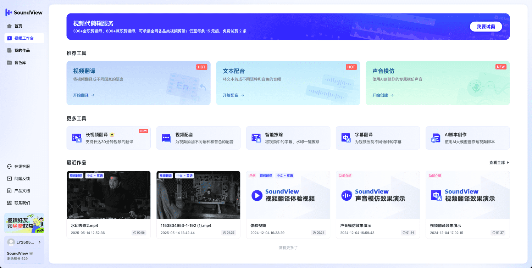Viewport: 532px width, 268px height.
Task: Open the 声音模仿效果演示 thumbnail
Action: [x=378, y=195]
